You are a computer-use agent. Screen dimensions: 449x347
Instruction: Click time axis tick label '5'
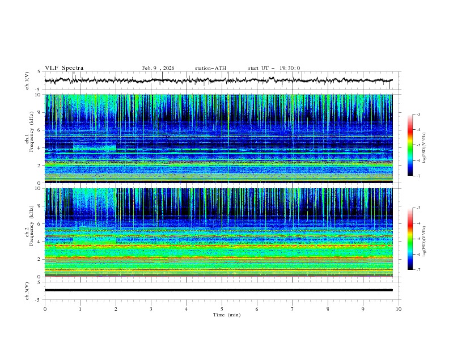coord(222,309)
